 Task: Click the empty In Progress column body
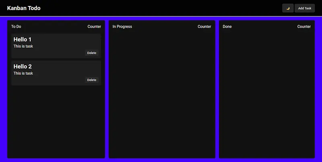coord(162,96)
